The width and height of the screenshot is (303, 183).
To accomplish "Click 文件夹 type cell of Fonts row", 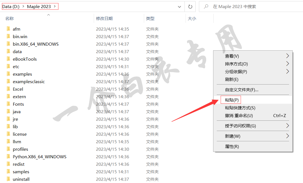I will [x=152, y=104].
